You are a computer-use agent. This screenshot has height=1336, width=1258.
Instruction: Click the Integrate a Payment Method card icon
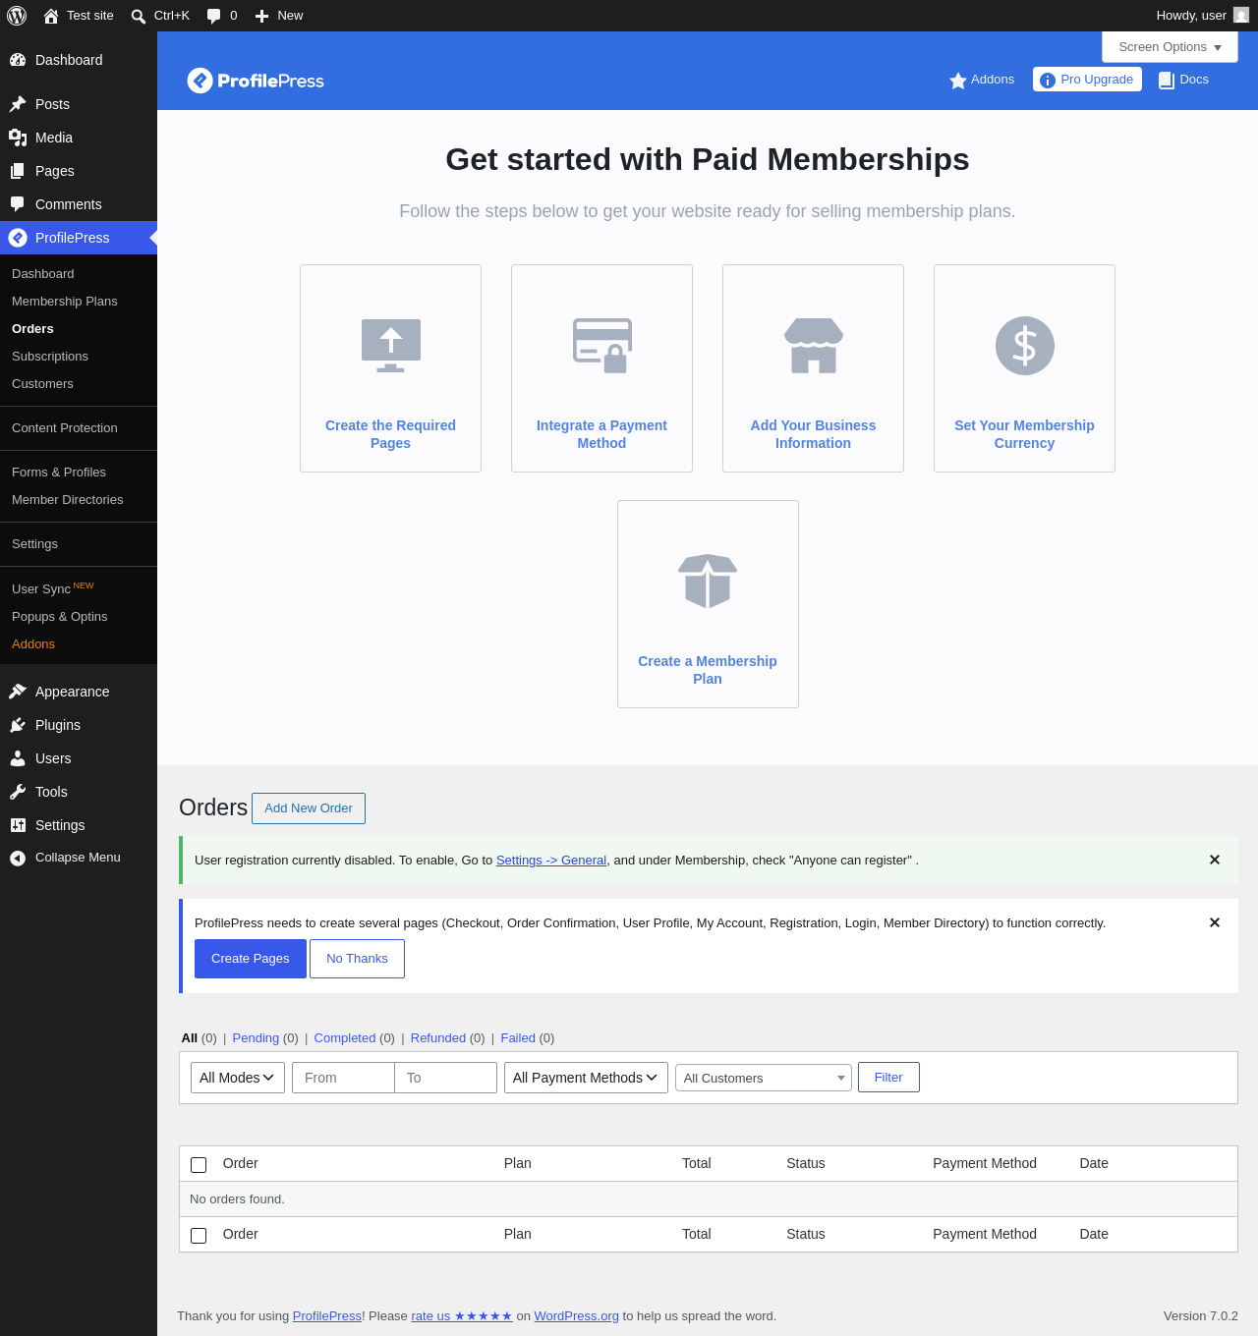602,346
